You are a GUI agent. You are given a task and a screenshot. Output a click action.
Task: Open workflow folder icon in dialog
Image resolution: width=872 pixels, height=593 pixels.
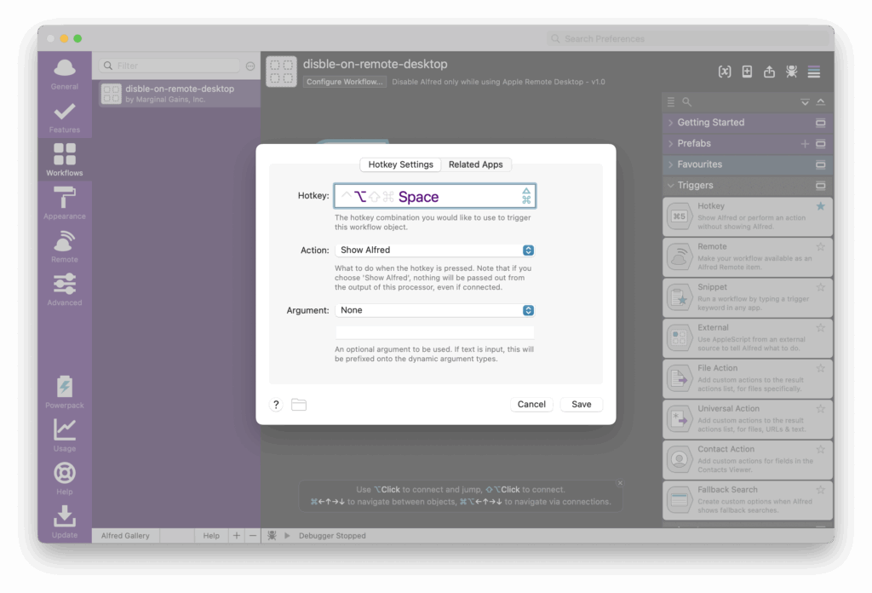pos(299,405)
